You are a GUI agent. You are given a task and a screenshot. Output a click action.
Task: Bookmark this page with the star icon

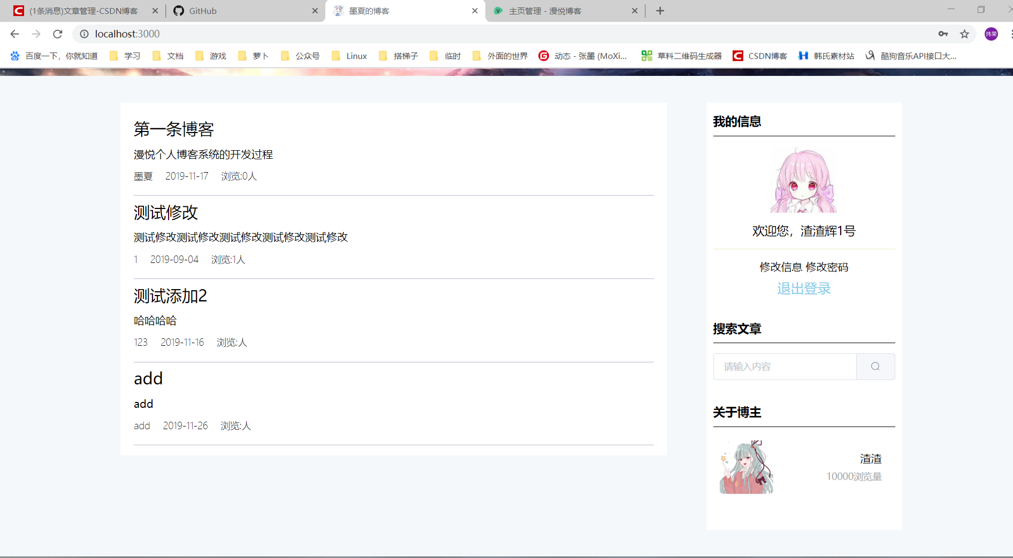coord(965,34)
